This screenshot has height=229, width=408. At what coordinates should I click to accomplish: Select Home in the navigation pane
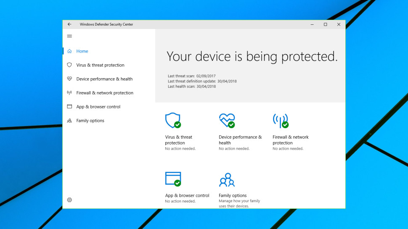82,51
